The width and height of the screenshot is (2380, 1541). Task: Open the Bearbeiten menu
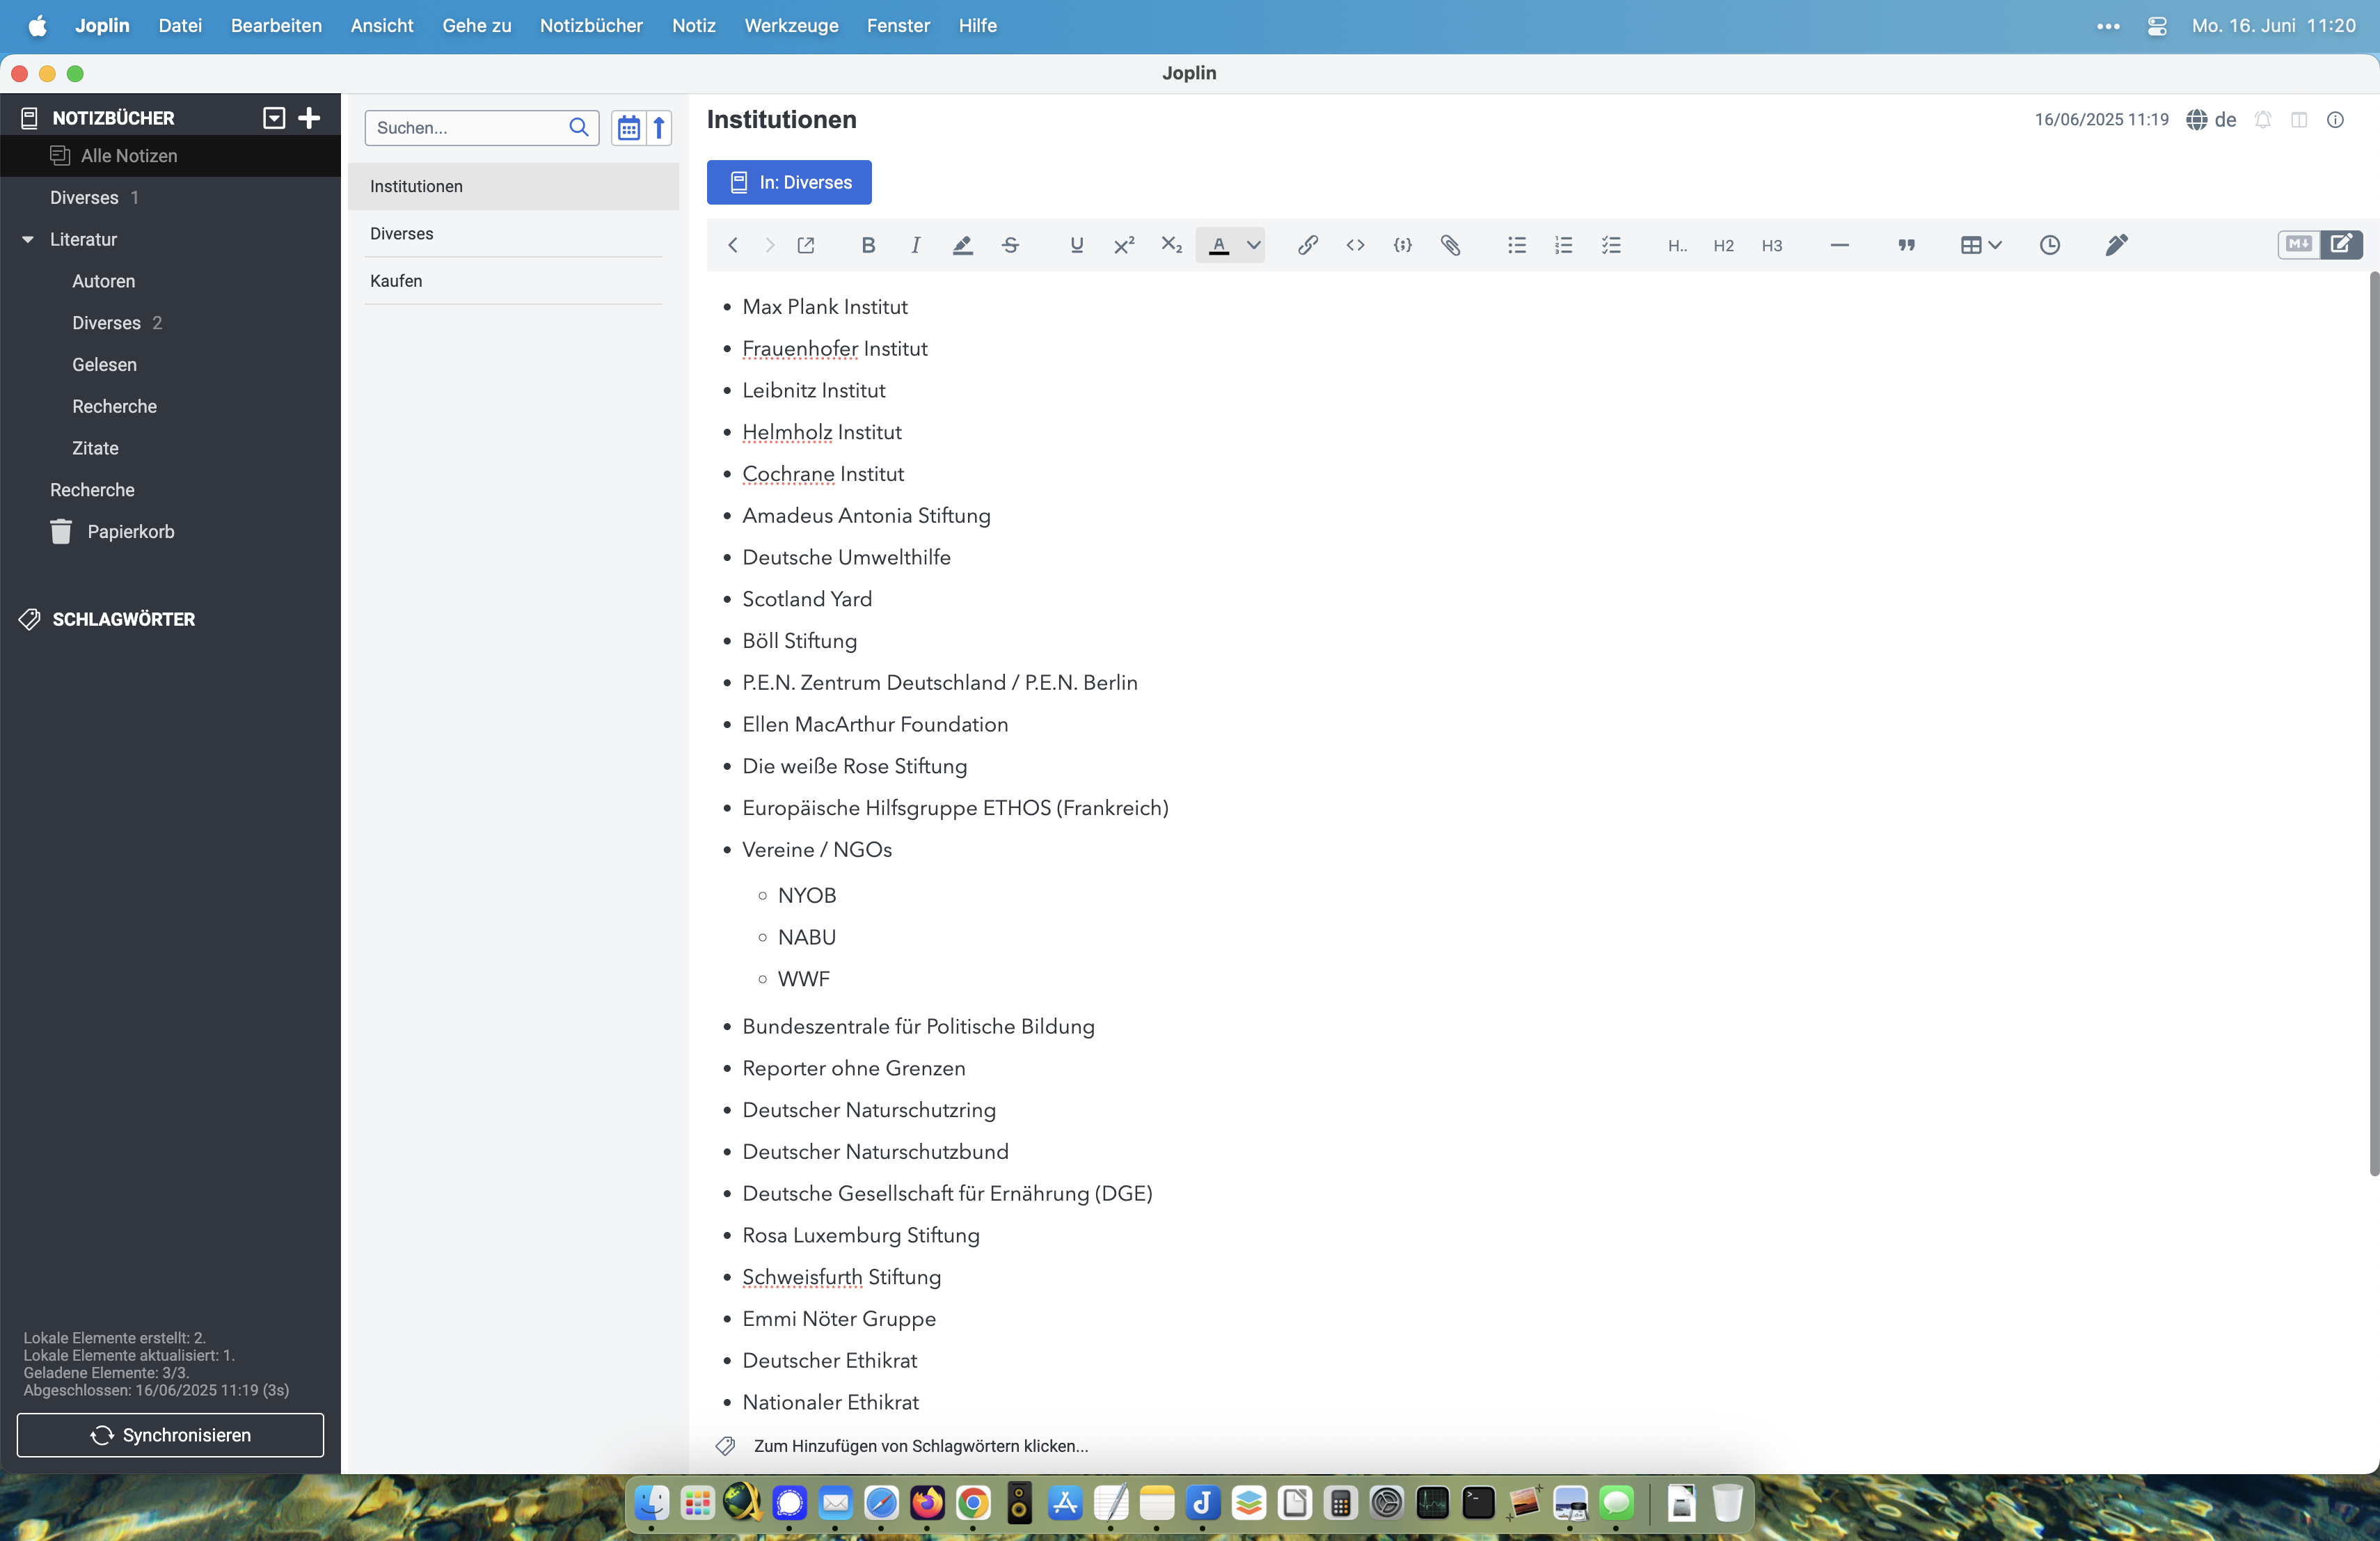point(276,26)
